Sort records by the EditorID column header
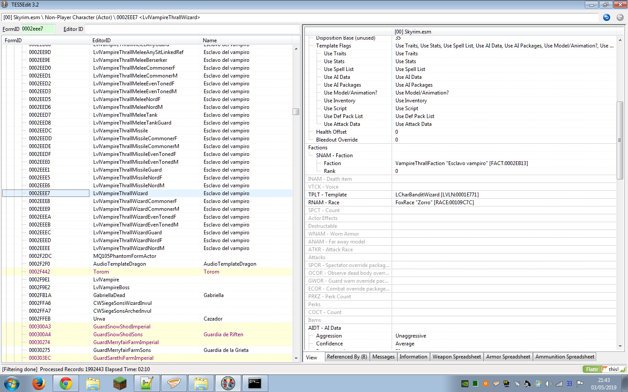628x392 pixels. pyautogui.click(x=145, y=40)
